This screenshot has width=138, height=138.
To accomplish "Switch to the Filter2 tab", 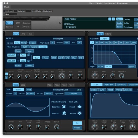I will pyautogui.click(x=108, y=34).
